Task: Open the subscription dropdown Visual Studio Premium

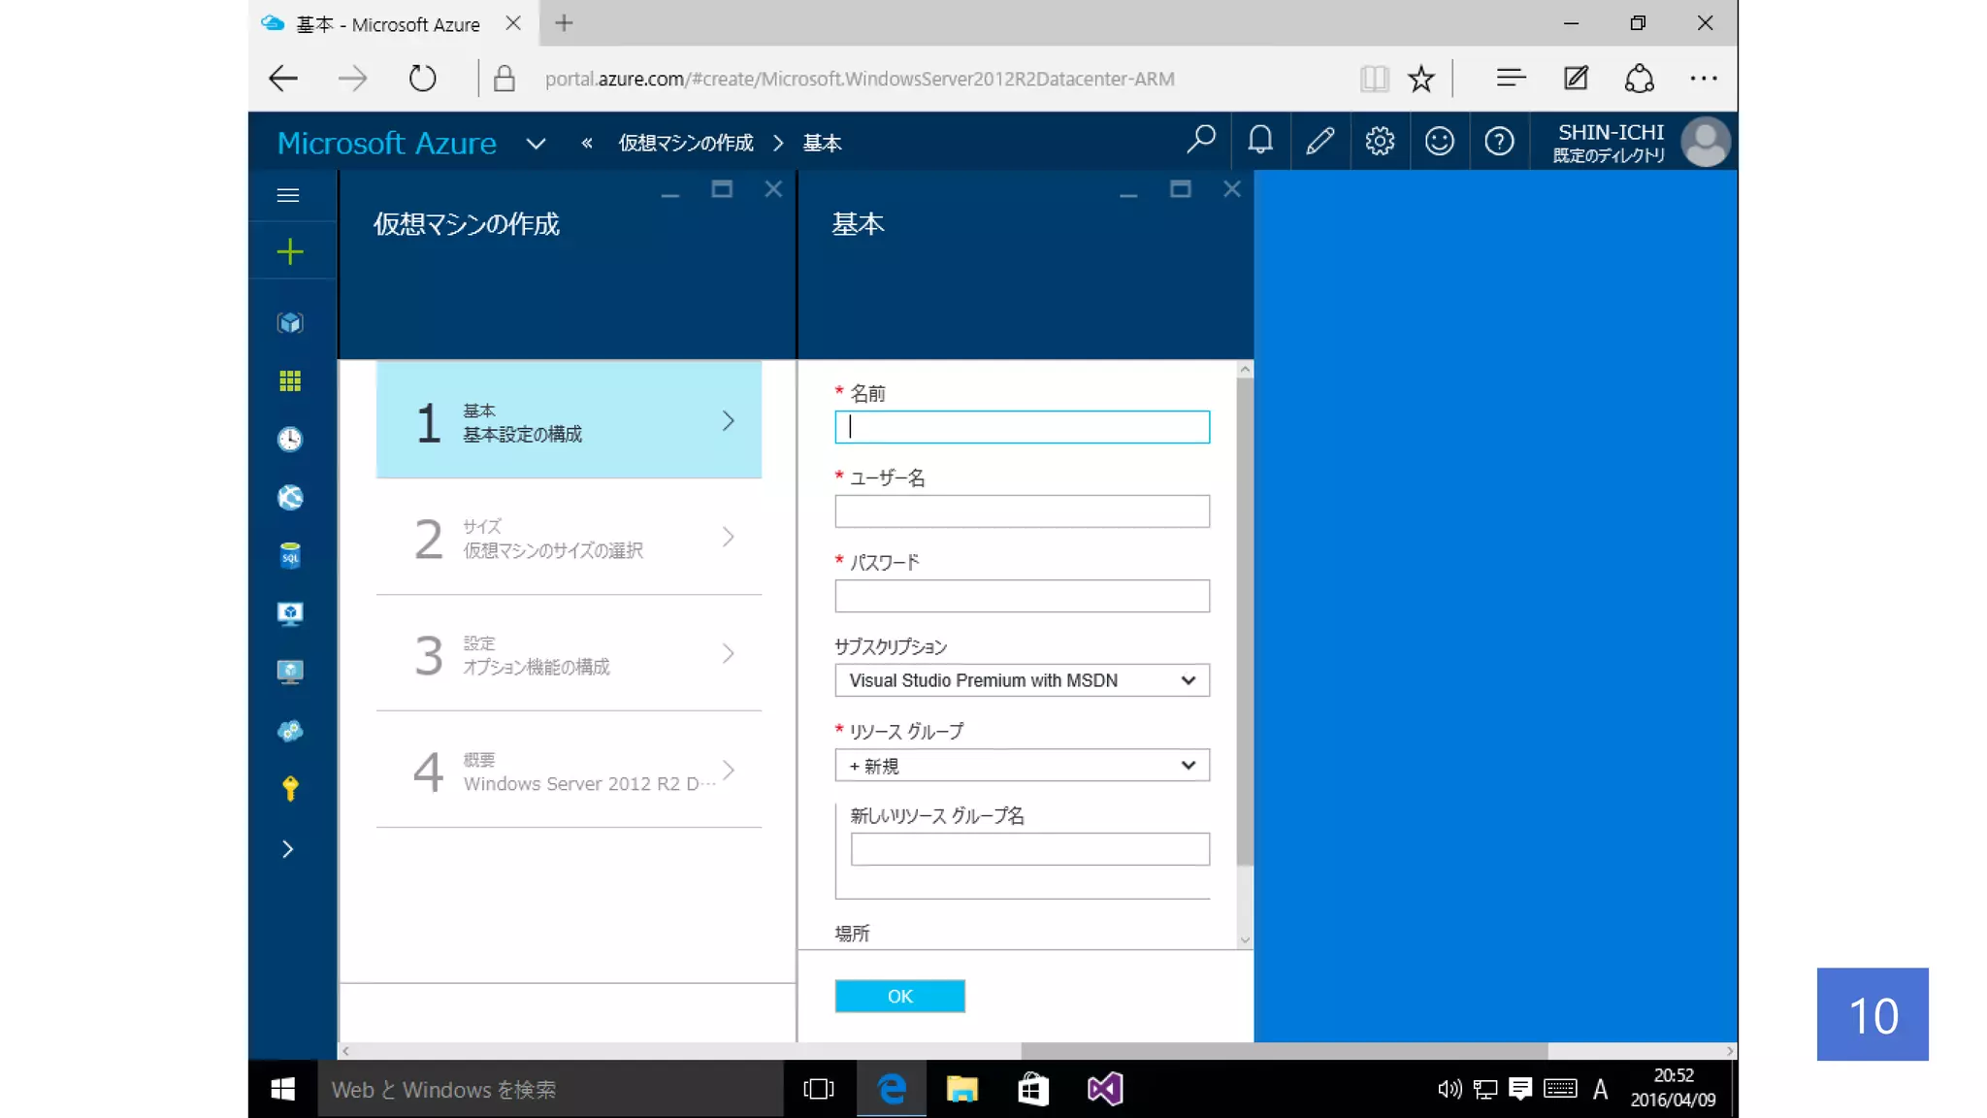Action: click(1021, 680)
